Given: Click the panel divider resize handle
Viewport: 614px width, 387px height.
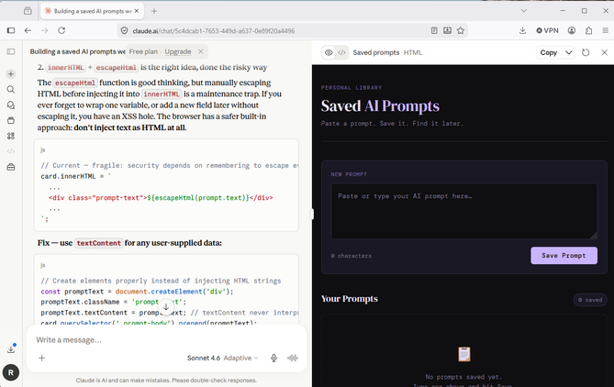Looking at the screenshot, I should (x=312, y=214).
